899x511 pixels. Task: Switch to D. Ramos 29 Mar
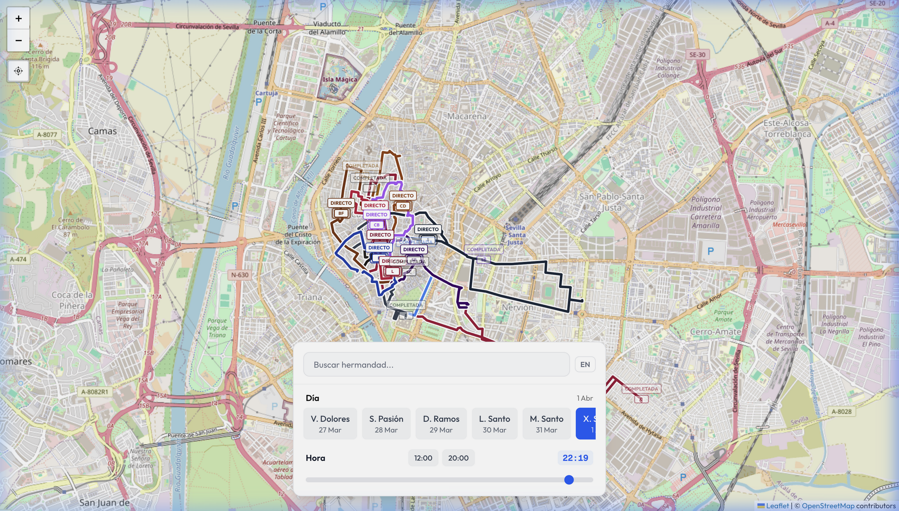tap(441, 423)
